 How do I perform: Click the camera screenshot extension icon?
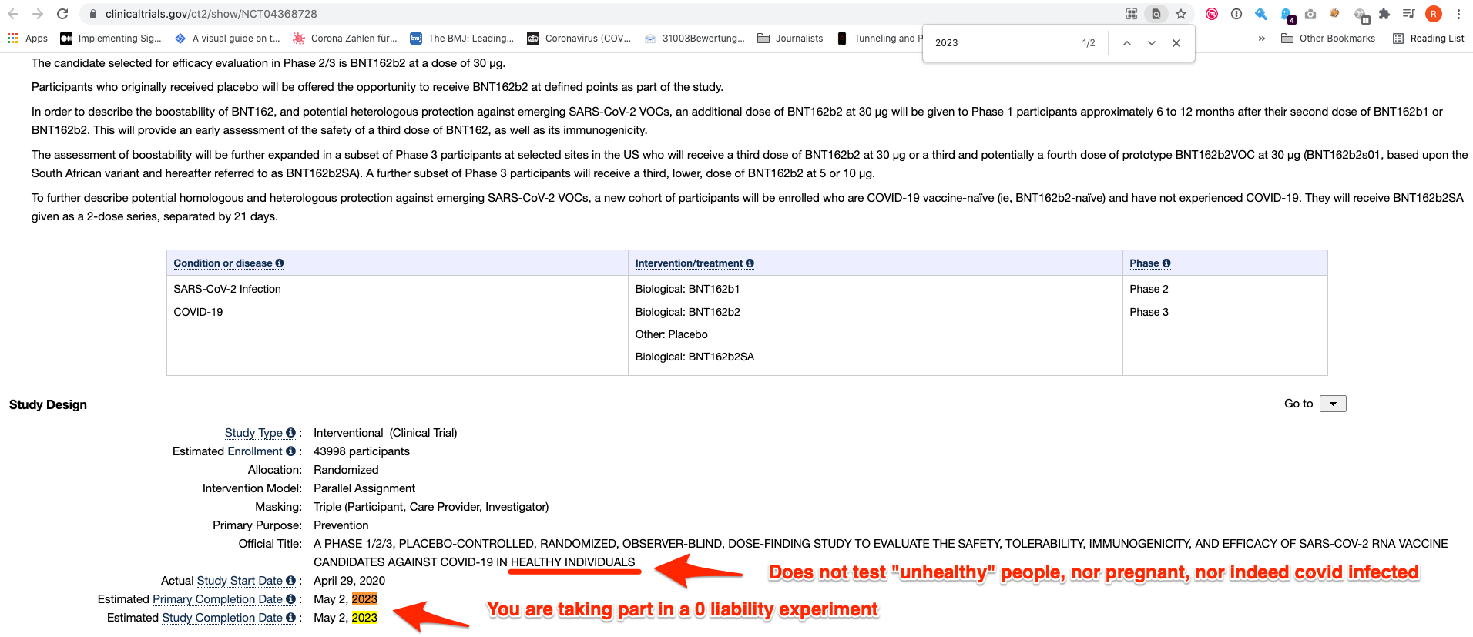[1310, 14]
